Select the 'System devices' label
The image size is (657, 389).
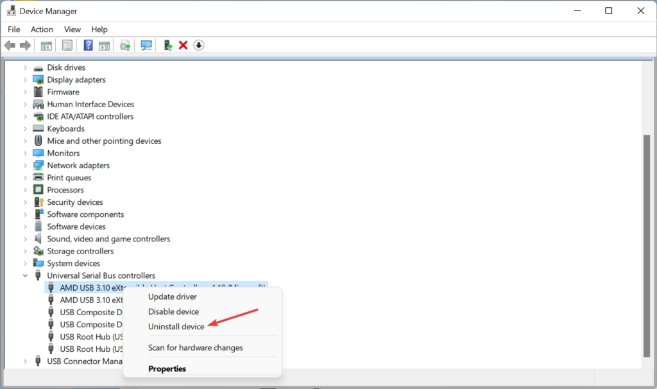tap(74, 263)
